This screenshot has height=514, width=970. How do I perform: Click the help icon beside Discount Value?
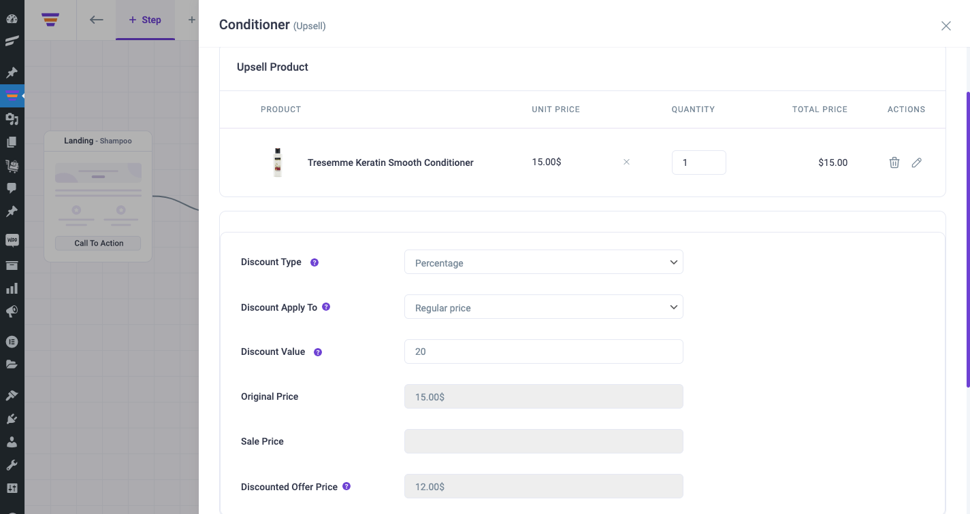318,352
